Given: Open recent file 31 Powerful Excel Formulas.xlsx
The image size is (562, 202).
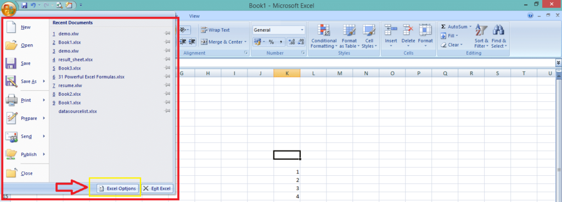Looking at the screenshot, I should pyautogui.click(x=92, y=77).
